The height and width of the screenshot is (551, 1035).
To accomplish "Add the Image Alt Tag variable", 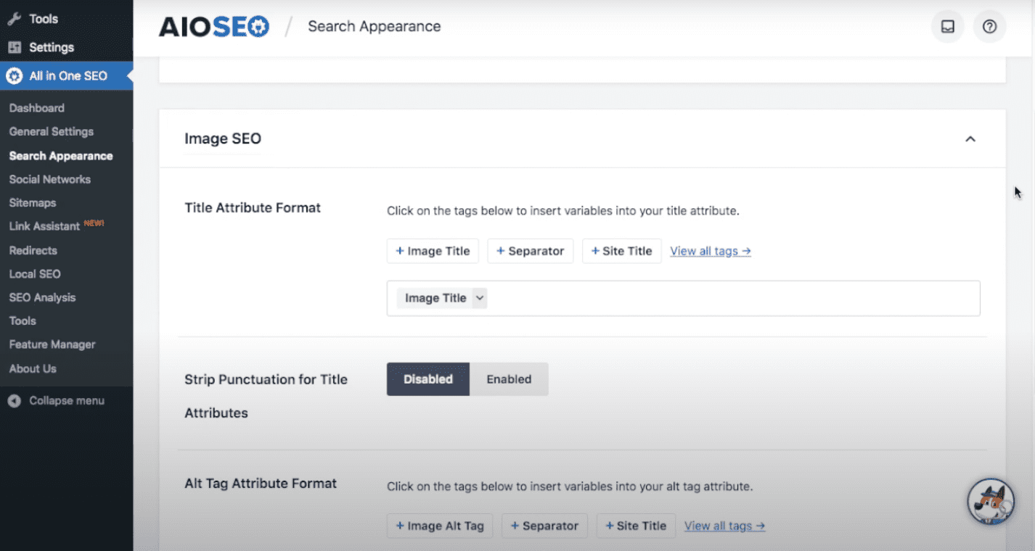I will coord(439,526).
